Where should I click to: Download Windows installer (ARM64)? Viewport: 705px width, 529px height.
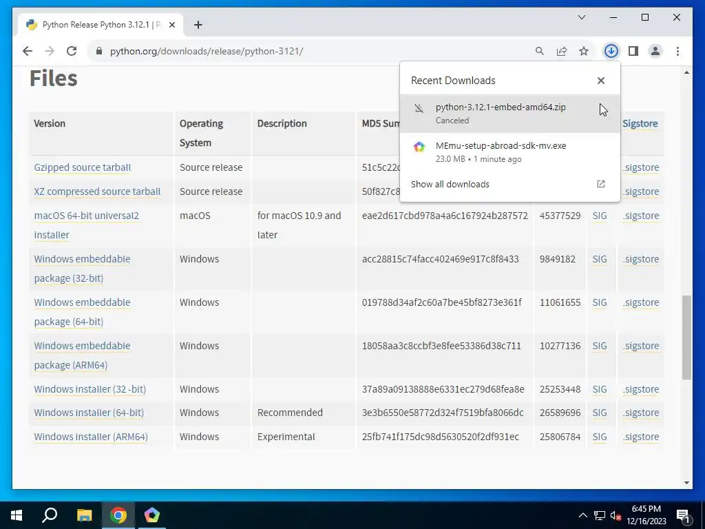click(91, 437)
